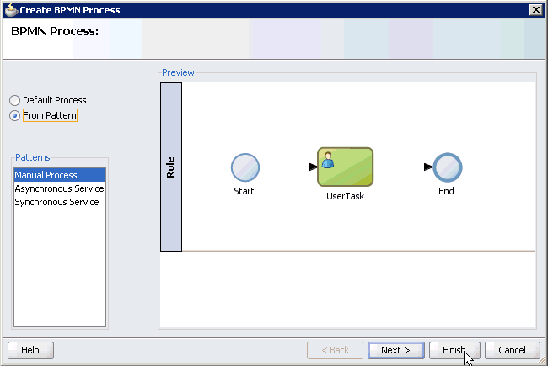Image resolution: width=548 pixels, height=366 pixels.
Task: Click the End label under the end event
Action: (446, 191)
